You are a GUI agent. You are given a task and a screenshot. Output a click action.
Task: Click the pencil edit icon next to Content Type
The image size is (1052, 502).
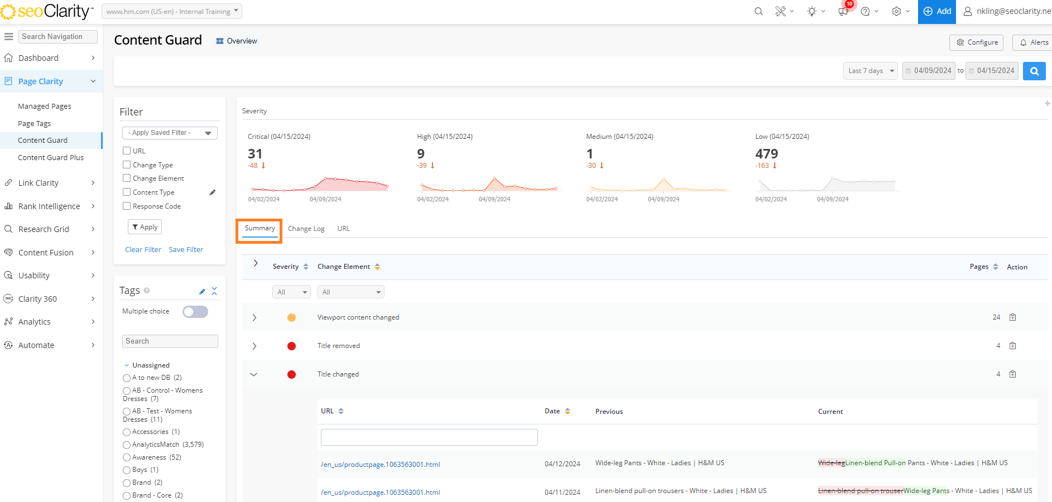tap(213, 192)
